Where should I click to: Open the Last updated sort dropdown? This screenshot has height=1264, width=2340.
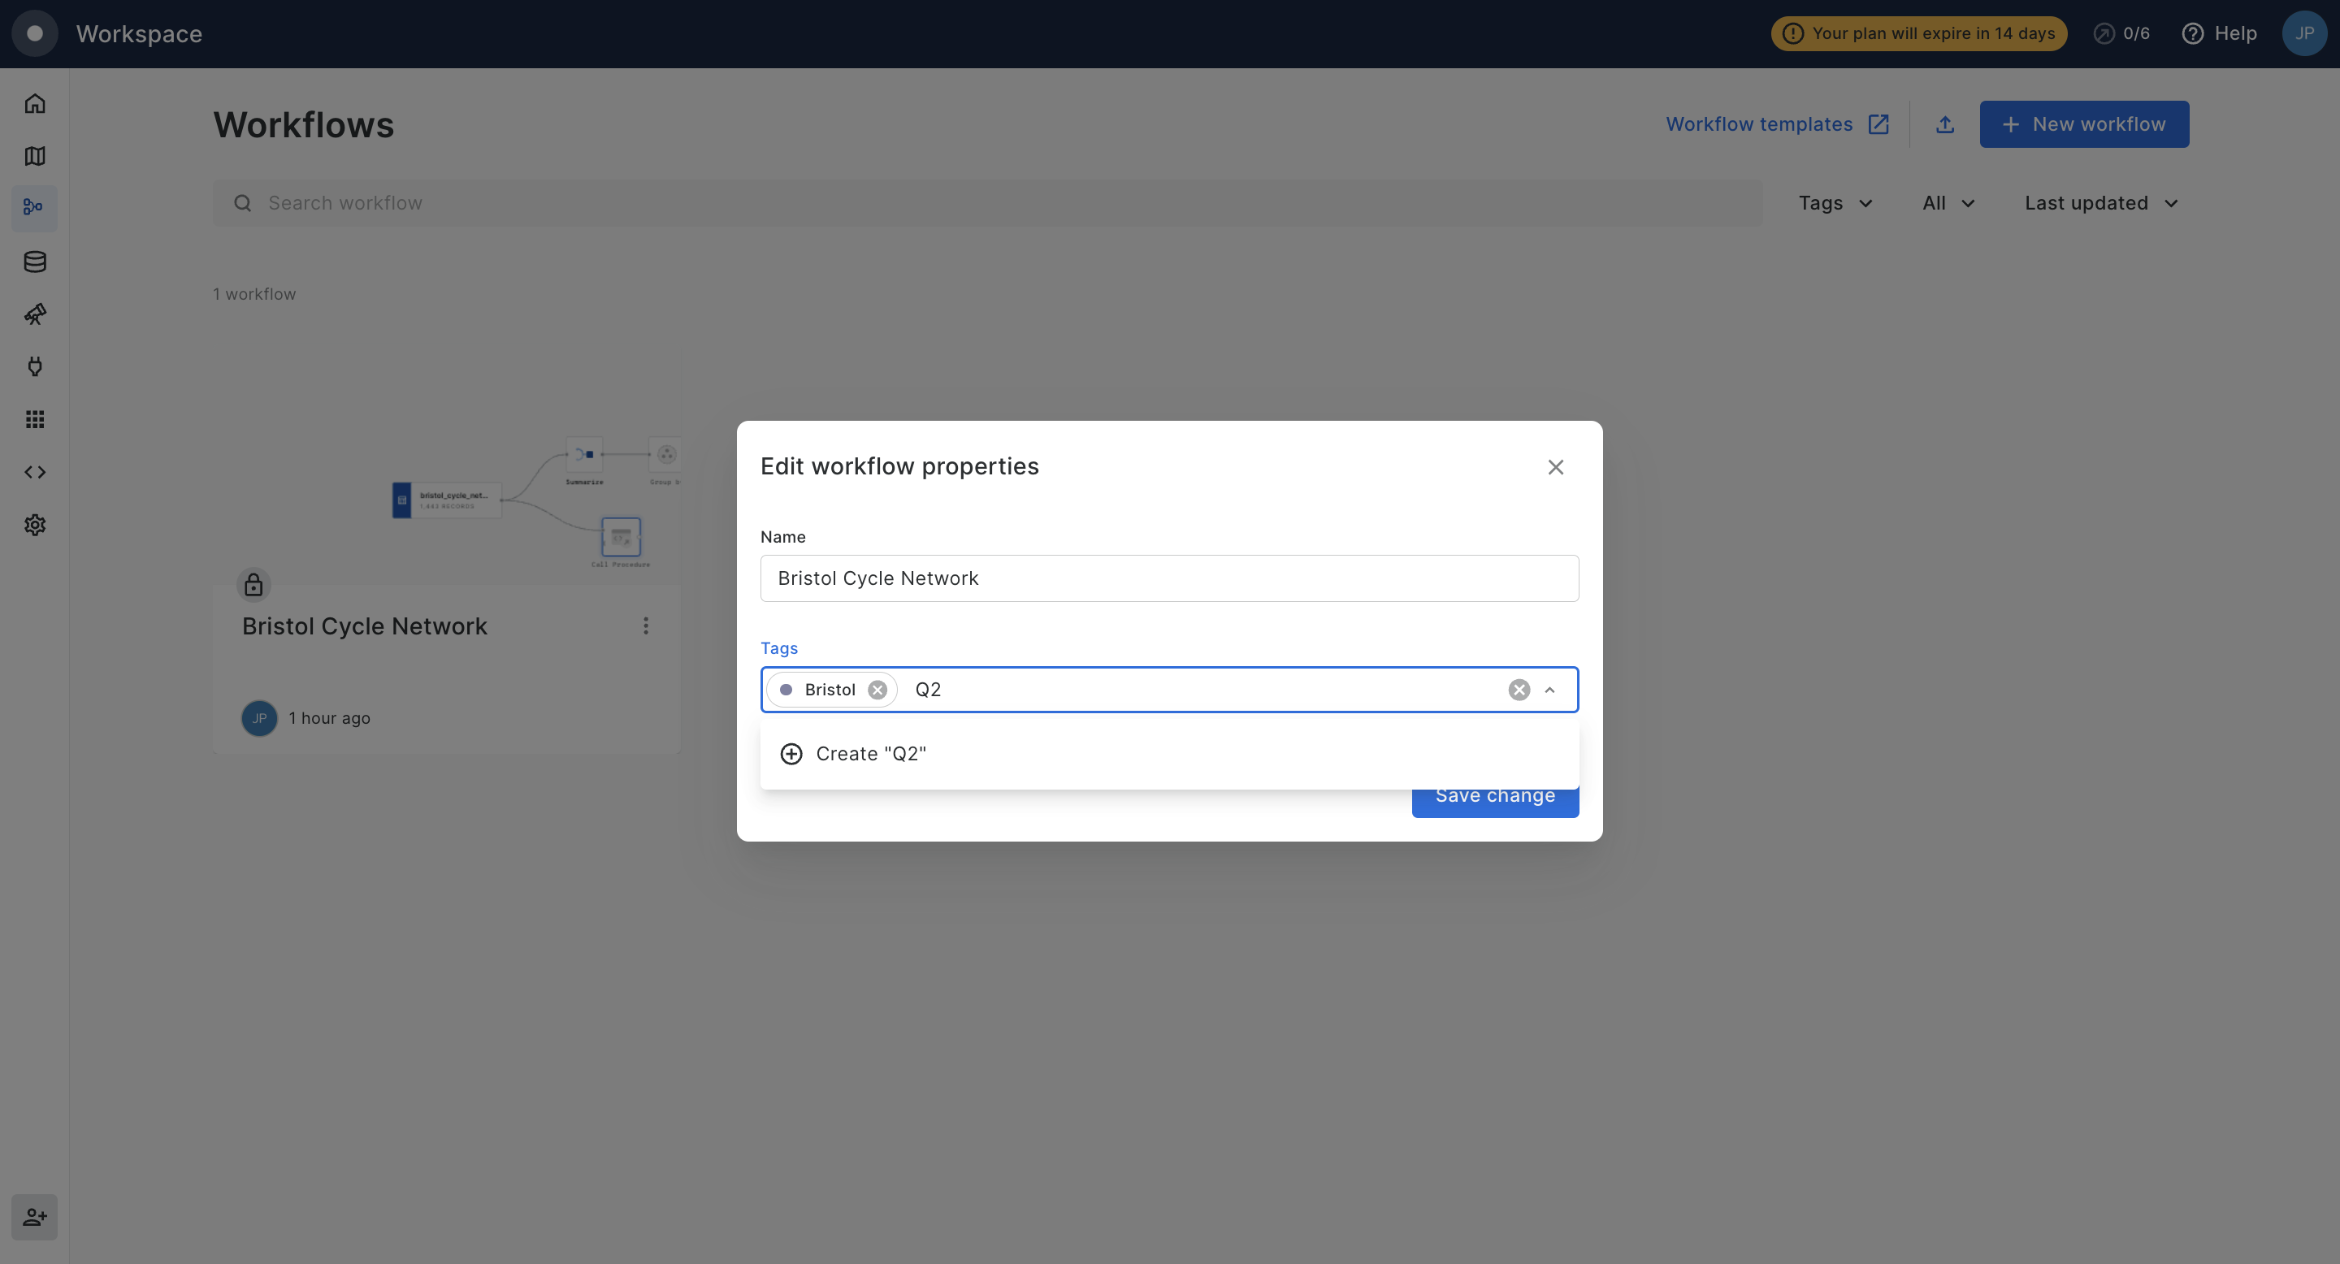pyautogui.click(x=2100, y=203)
